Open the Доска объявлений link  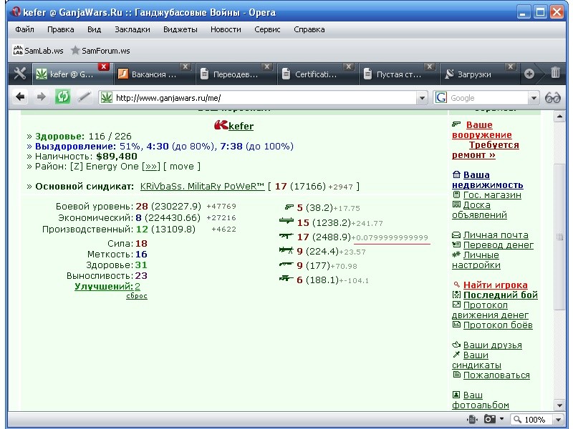[479, 209]
